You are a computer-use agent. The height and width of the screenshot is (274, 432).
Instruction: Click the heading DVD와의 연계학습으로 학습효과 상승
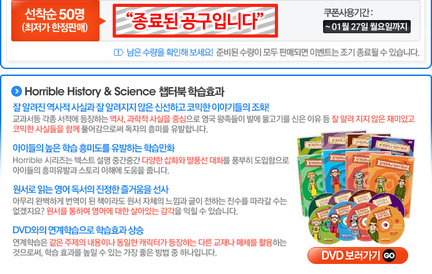[78, 230]
